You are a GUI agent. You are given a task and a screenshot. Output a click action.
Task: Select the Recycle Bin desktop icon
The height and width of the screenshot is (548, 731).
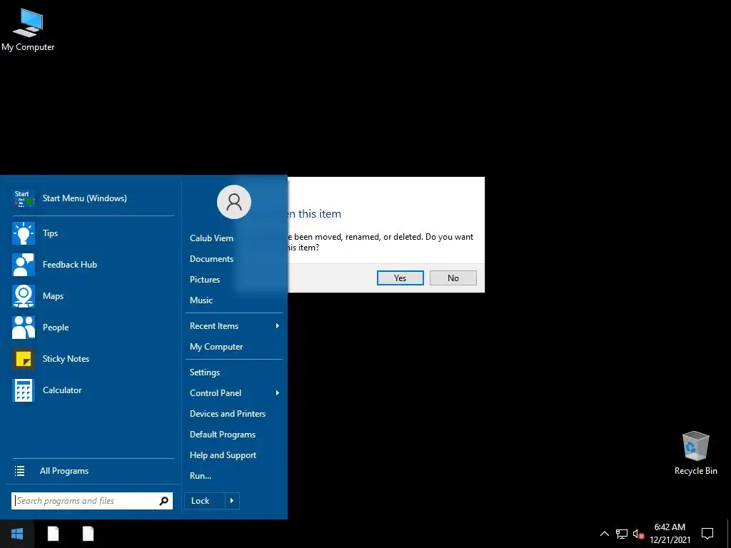[x=695, y=453]
